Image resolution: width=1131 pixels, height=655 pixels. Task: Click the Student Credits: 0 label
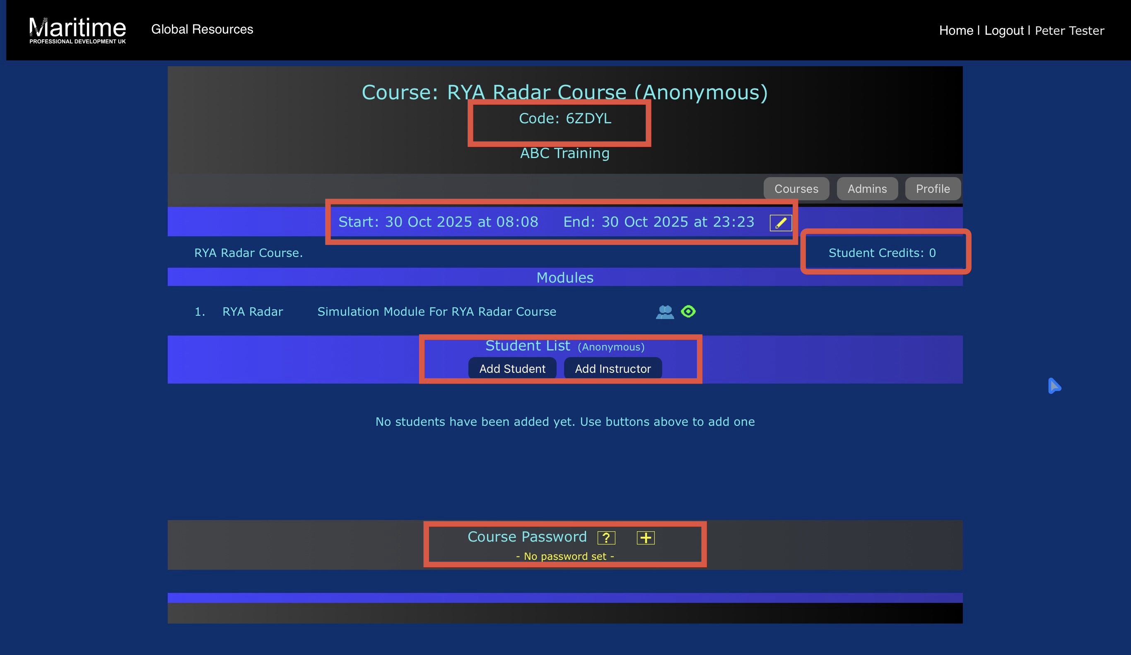tap(882, 253)
